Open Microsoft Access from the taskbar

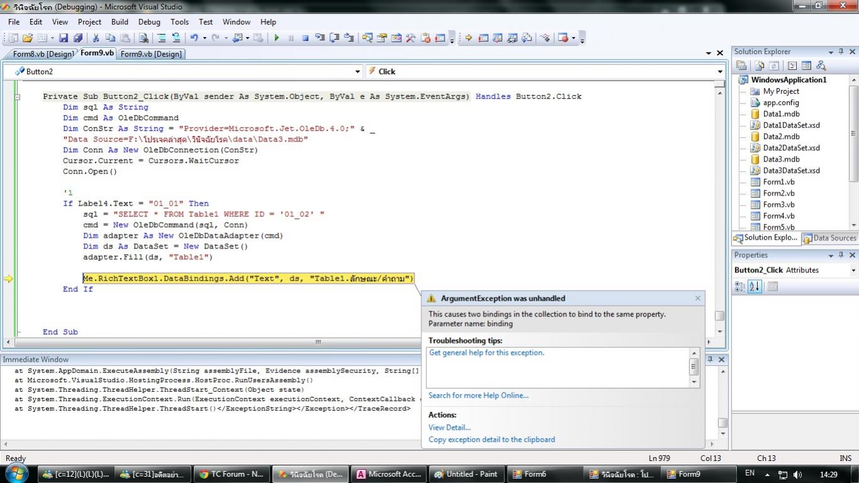tap(387, 474)
